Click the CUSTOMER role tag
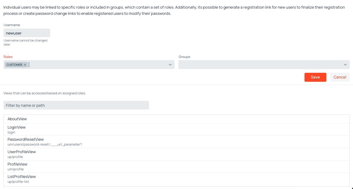Image resolution: width=353 pixels, height=189 pixels. (x=14, y=65)
